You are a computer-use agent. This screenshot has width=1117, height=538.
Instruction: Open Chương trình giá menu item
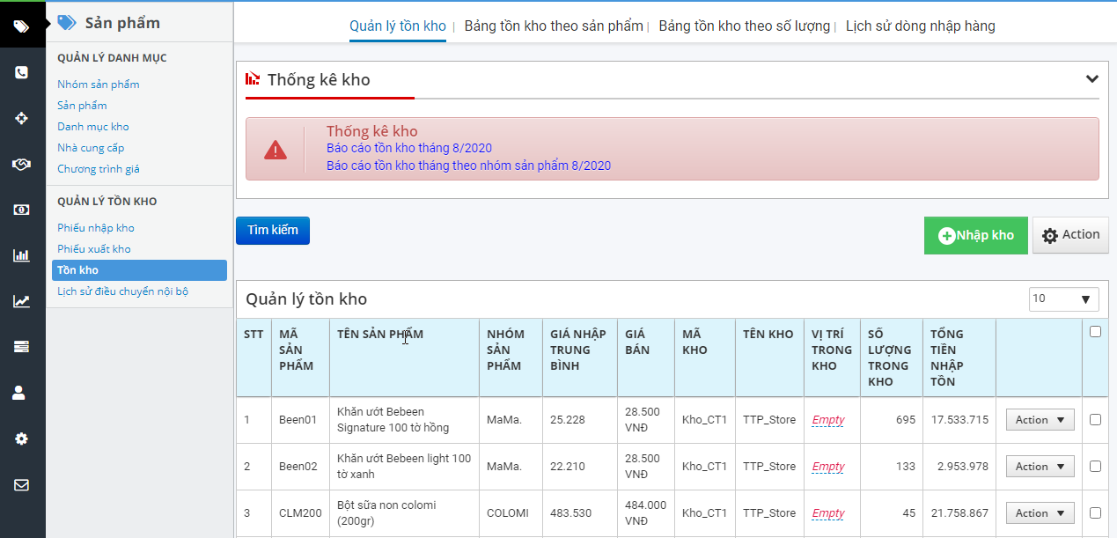point(99,169)
